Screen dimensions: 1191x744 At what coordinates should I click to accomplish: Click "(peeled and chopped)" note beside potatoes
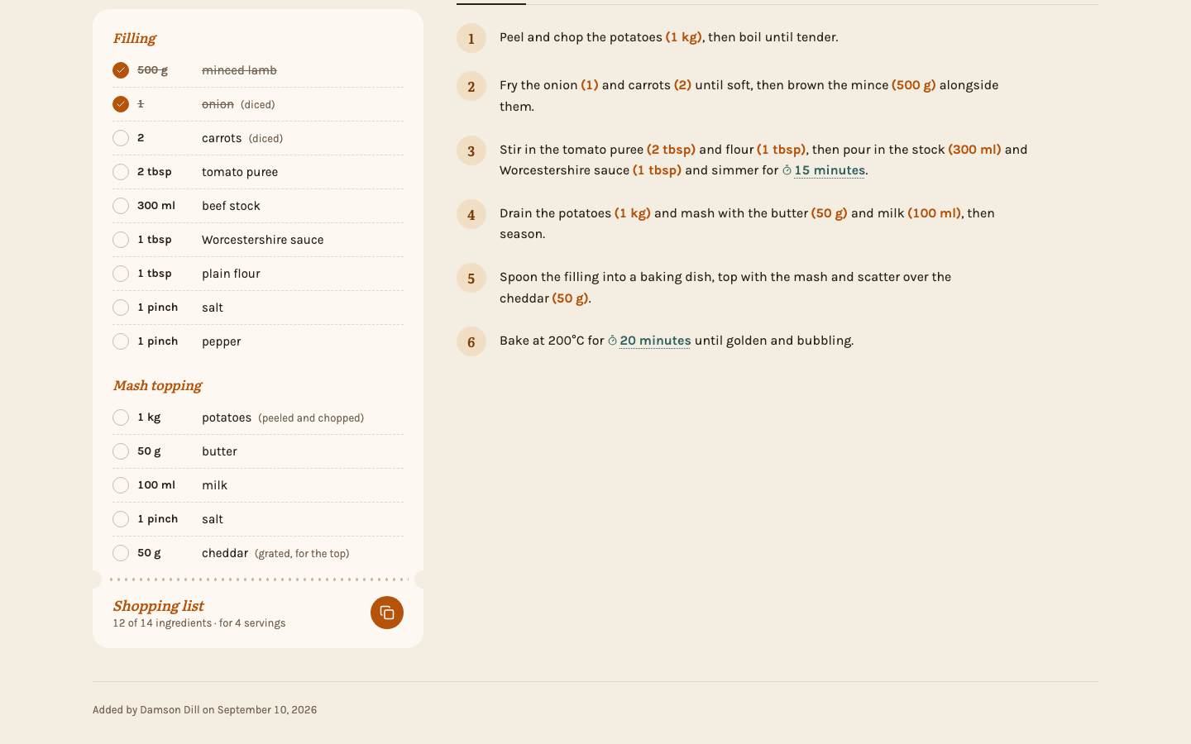tap(311, 418)
